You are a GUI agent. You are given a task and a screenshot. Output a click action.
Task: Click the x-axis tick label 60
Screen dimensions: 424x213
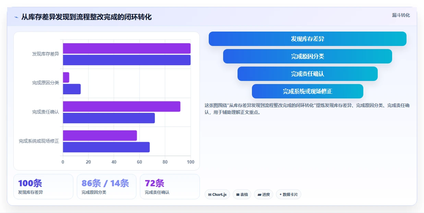[x=140, y=162]
